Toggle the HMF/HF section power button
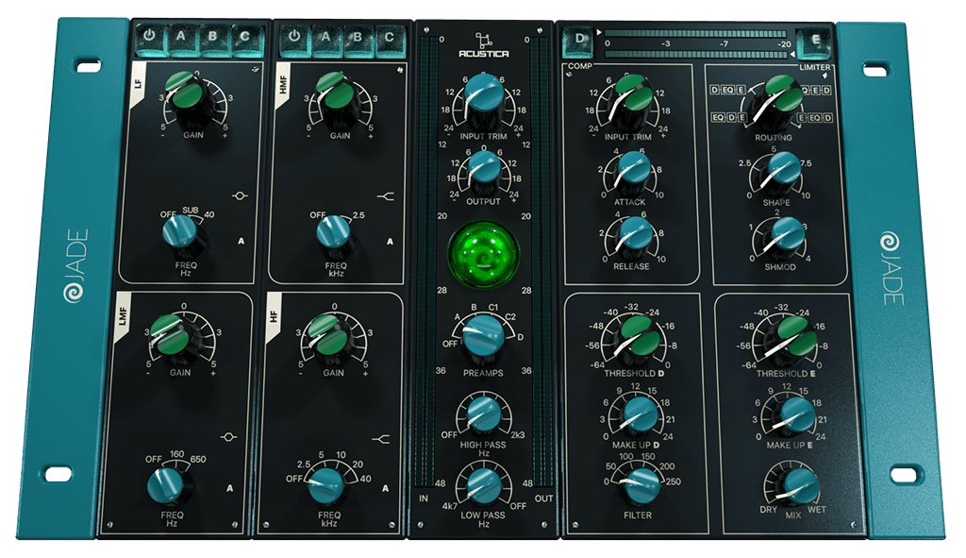The height and width of the screenshot is (558, 966). [x=294, y=37]
